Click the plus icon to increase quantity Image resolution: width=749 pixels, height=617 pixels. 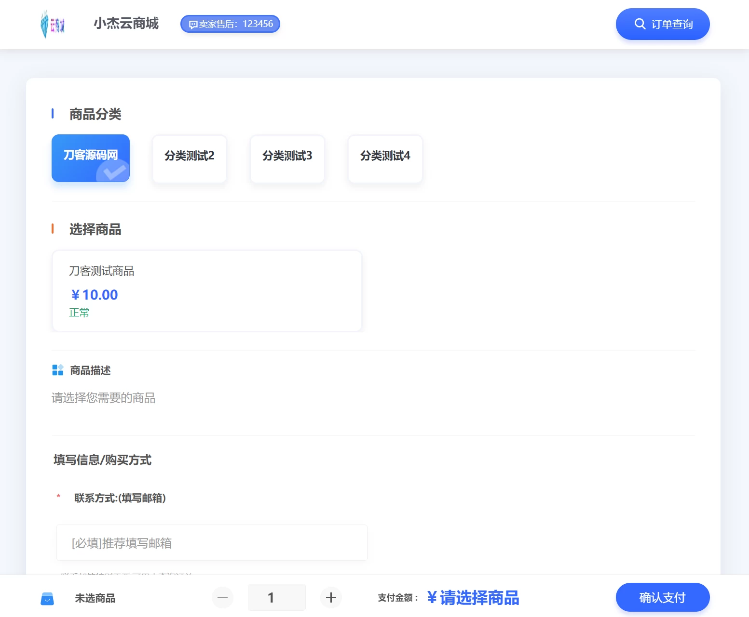331,597
